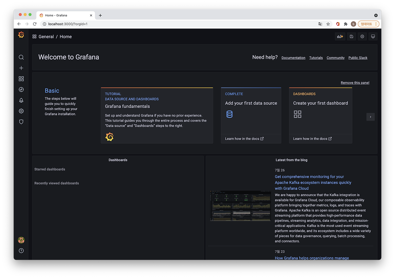This screenshot has width=395, height=278.
Task: Open the Apache Kafka blog post title
Action: click(313, 182)
